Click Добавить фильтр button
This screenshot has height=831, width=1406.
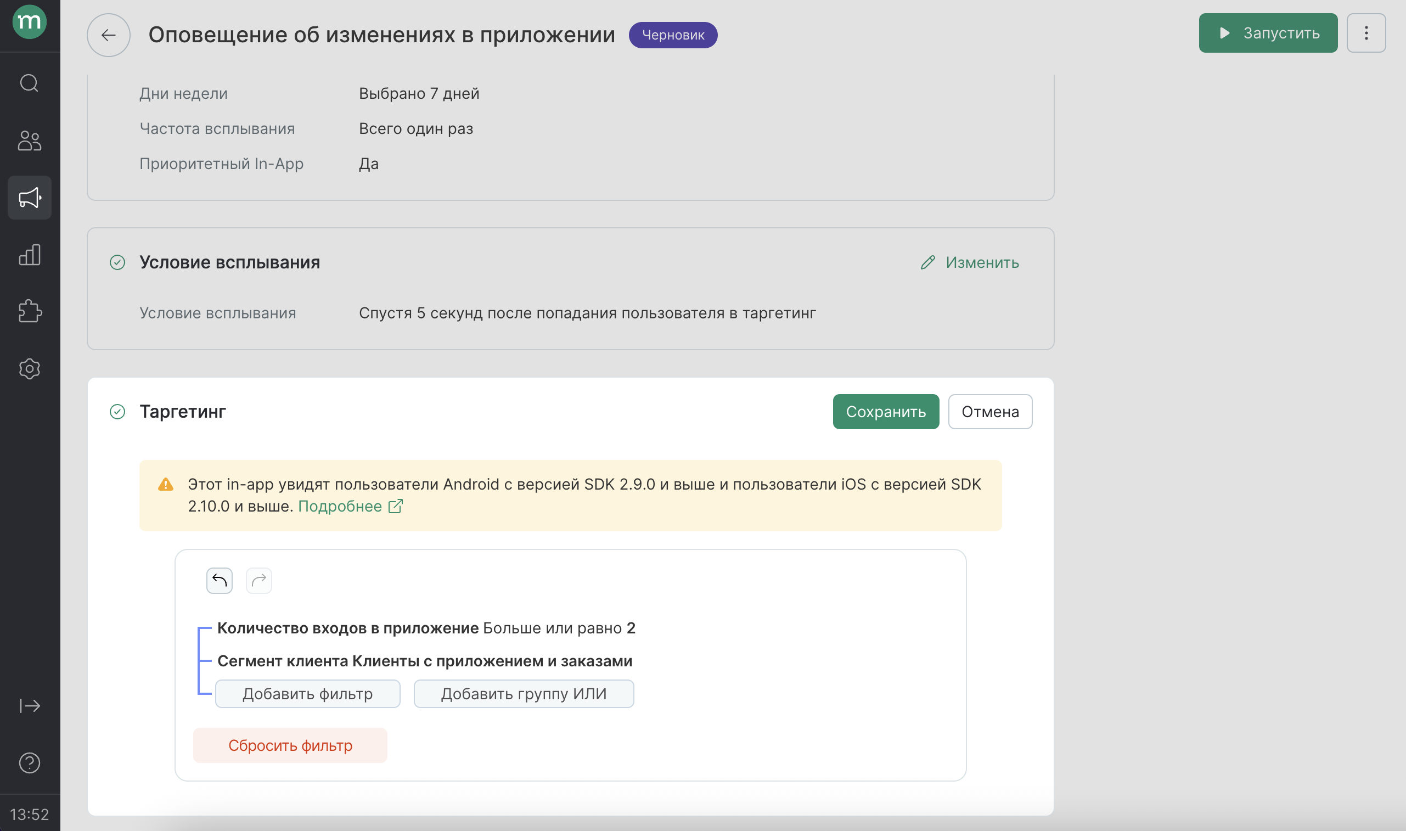[x=308, y=694]
